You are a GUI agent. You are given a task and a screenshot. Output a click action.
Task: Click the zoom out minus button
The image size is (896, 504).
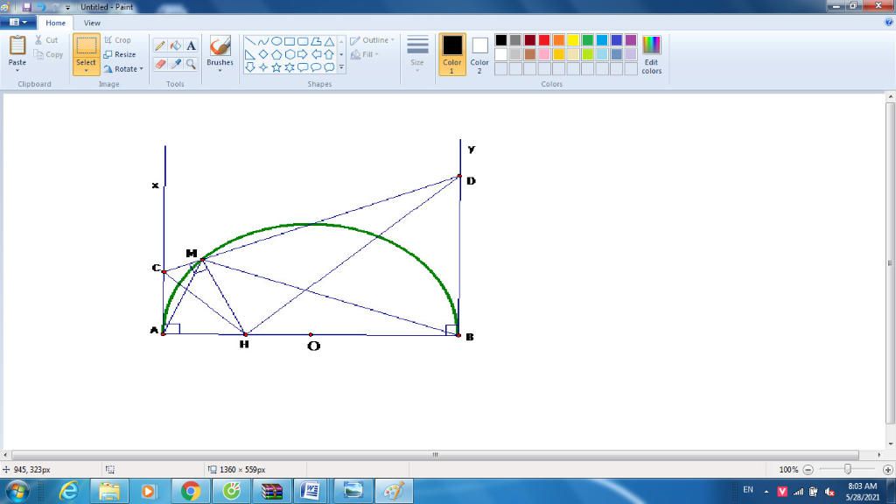tap(808, 470)
